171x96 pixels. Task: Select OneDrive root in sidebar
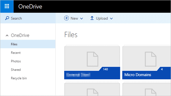coord(20,35)
